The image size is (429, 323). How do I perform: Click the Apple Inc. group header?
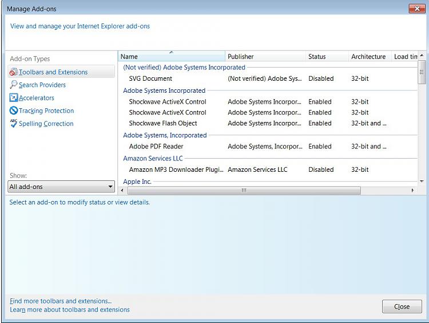click(137, 182)
